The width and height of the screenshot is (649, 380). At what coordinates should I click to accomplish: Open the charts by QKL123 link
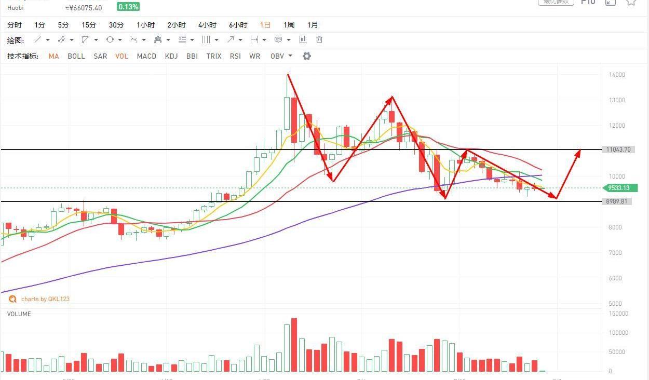tap(45, 299)
